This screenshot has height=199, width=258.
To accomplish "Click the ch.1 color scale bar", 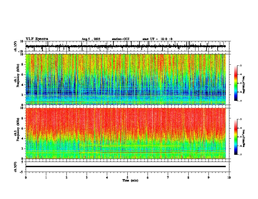I will pos(236,83).
